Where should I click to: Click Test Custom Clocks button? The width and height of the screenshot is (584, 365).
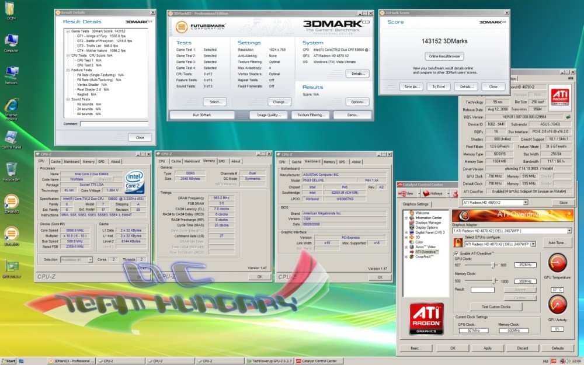496,307
